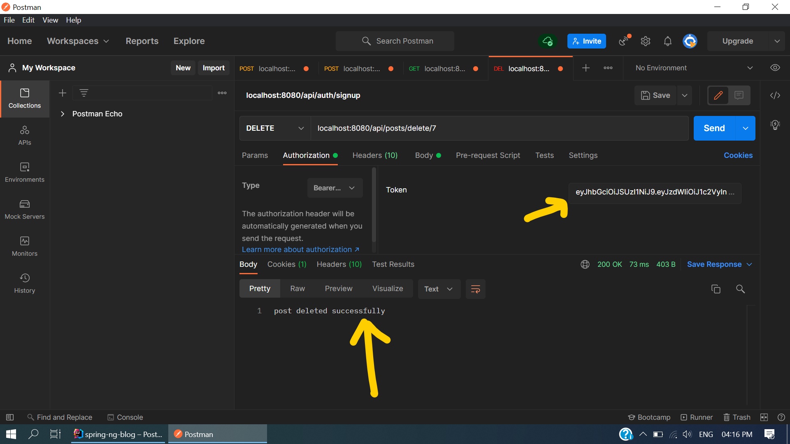Open the code snippet panel icon
Screen dimensions: 790x444
(x=775, y=95)
